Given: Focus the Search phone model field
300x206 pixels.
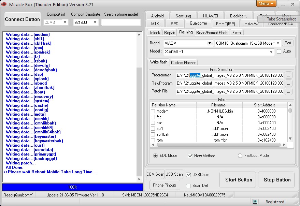Looking at the screenshot, I should 121,23.
